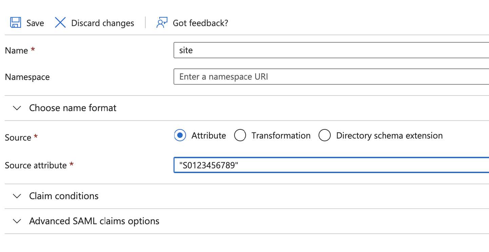
Task: Click the Got feedback person icon
Action: coord(162,23)
